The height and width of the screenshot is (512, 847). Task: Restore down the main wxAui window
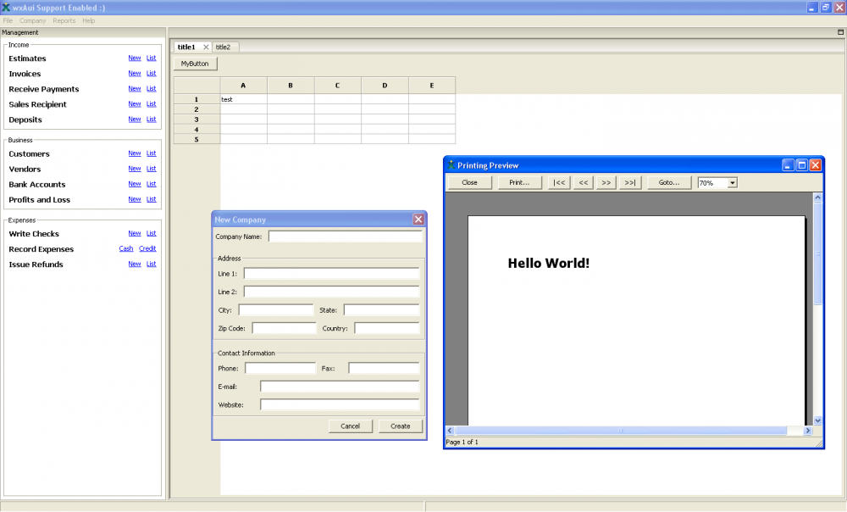[825, 8]
